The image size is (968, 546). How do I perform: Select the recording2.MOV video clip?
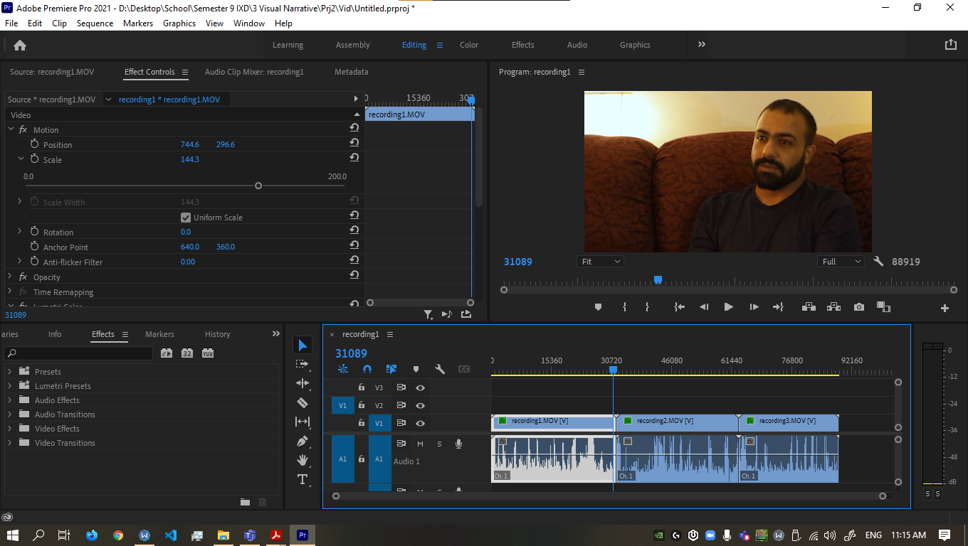pyautogui.click(x=676, y=422)
